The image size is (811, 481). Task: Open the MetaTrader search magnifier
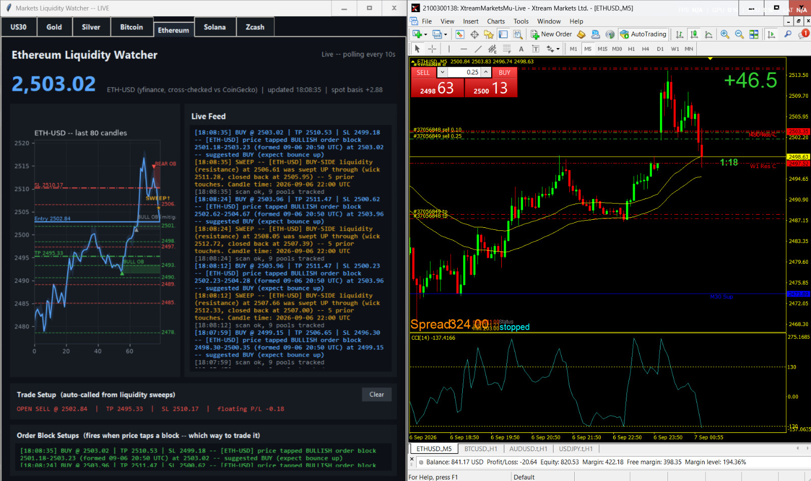(788, 34)
